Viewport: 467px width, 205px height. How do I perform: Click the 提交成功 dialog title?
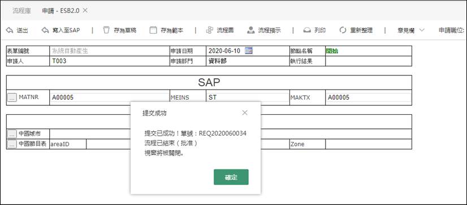pyautogui.click(x=154, y=113)
